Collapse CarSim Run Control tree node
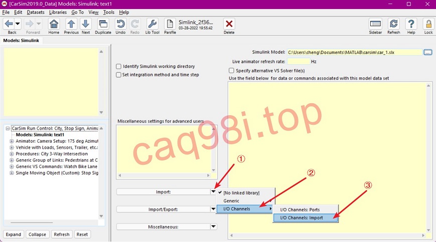 8,128
